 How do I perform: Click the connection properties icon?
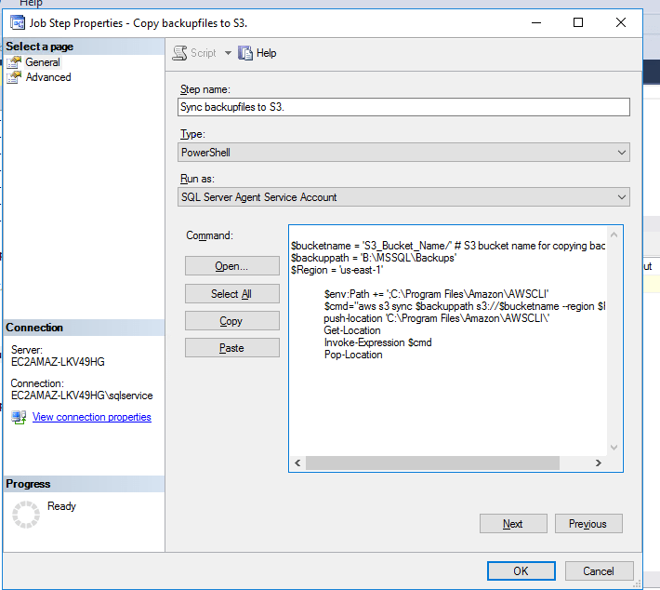pos(19,418)
